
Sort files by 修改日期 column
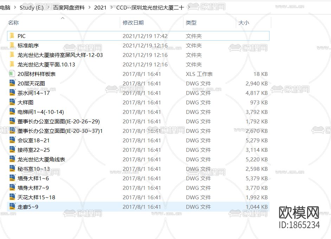(134, 22)
